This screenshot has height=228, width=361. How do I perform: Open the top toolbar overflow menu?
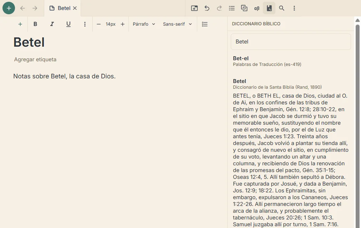294,8
